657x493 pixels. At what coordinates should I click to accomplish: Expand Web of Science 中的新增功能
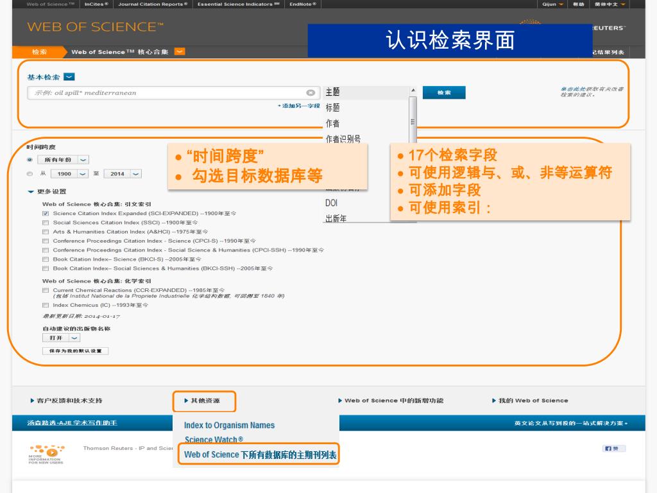[391, 401]
